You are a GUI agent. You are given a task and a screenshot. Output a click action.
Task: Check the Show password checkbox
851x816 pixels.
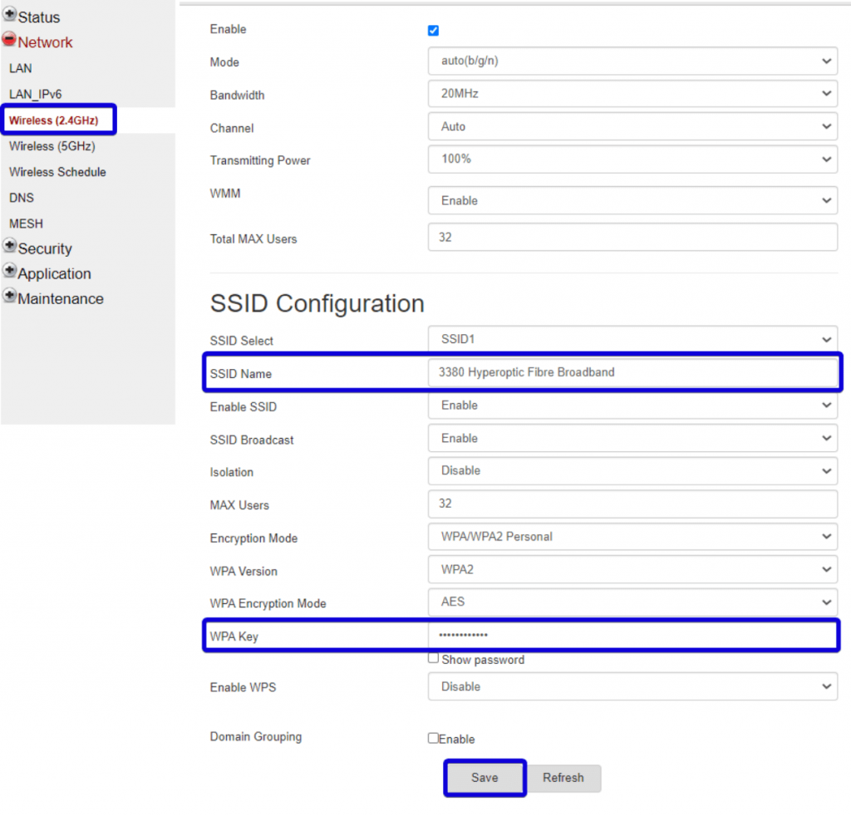(433, 657)
